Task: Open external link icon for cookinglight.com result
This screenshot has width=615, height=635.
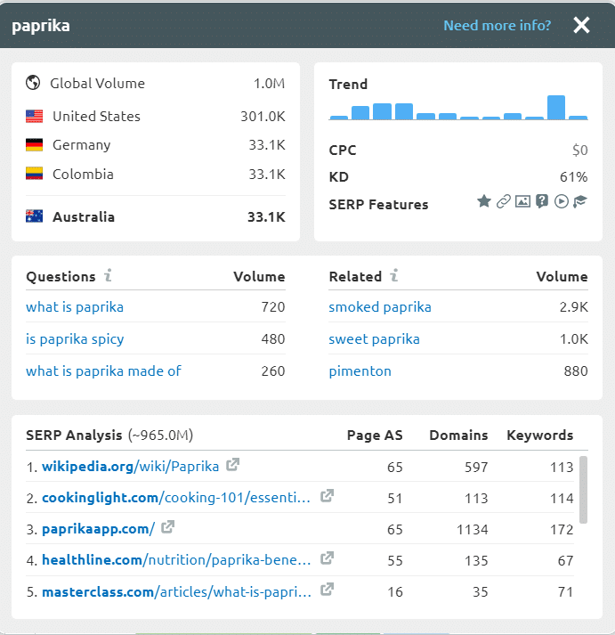Action: (x=327, y=496)
